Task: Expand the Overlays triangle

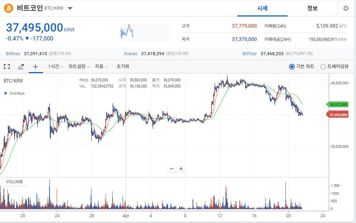Action: coord(6,93)
